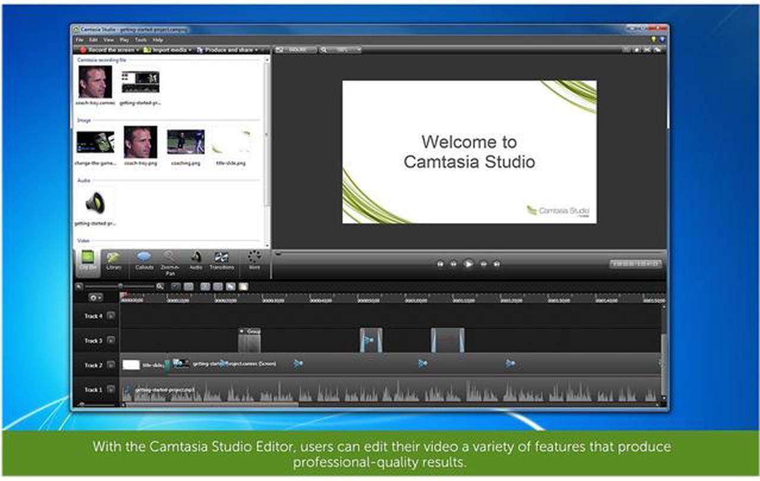Open the Library tab
Image resolution: width=760 pixels, height=481 pixels.
pos(113,261)
